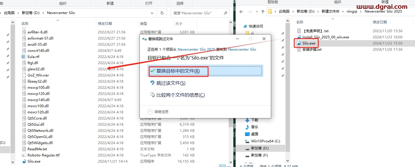This screenshot has height=167, width=415.
Task: Click 此电脑 in right window address bar
Action: click(284, 11)
